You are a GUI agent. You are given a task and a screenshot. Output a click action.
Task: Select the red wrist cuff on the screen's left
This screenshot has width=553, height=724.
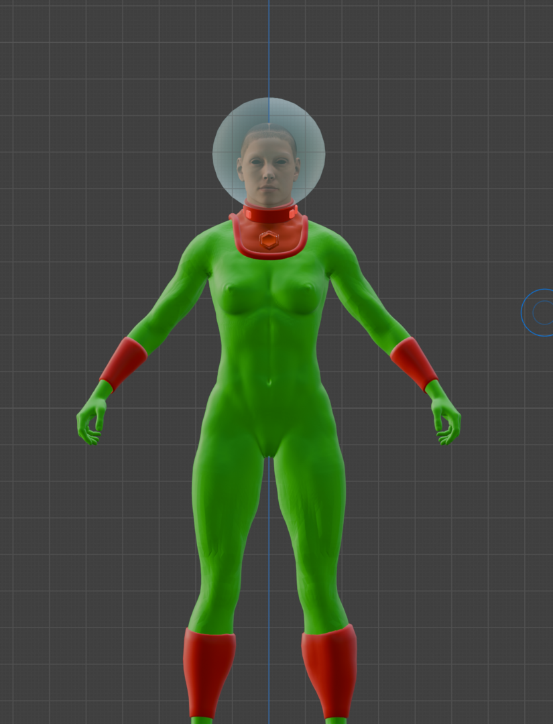click(123, 365)
